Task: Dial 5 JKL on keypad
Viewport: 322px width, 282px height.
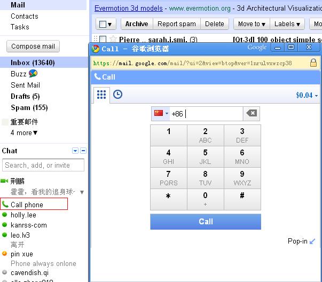Action: (x=206, y=156)
